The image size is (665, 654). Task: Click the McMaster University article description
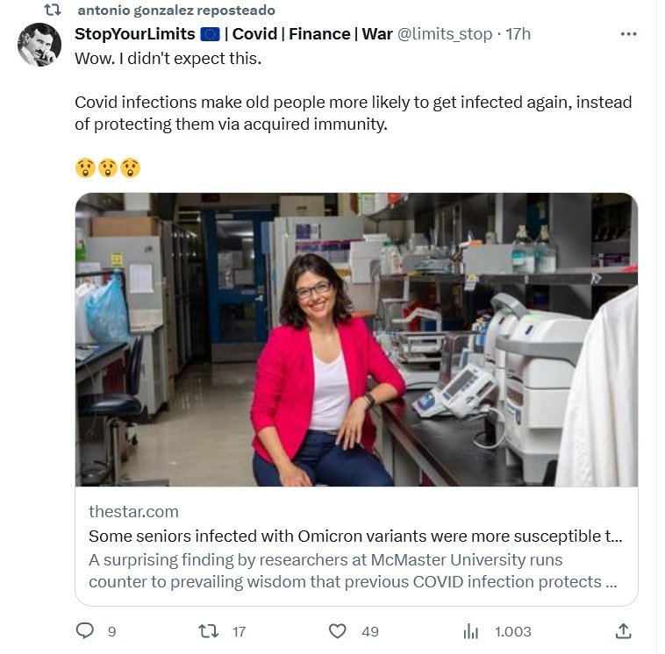(x=345, y=571)
